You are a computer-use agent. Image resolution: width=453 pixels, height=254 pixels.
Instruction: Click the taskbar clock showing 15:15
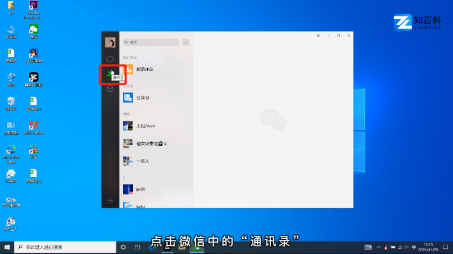click(x=428, y=247)
